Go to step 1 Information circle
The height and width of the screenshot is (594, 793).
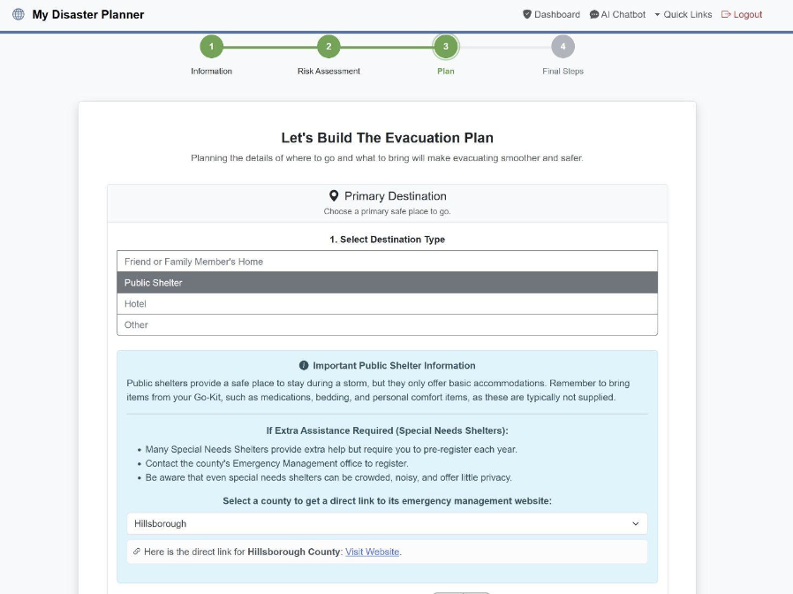[x=211, y=47]
